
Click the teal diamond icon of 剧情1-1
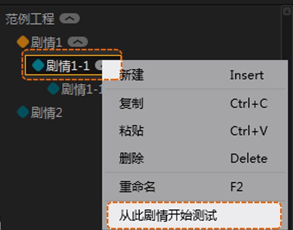[38, 65]
